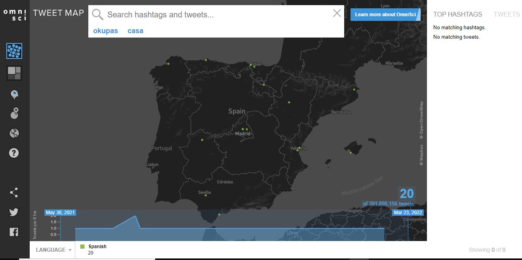The height and width of the screenshot is (260, 522).
Task: Open the Twitter icon in sidebar
Action: pyautogui.click(x=14, y=212)
